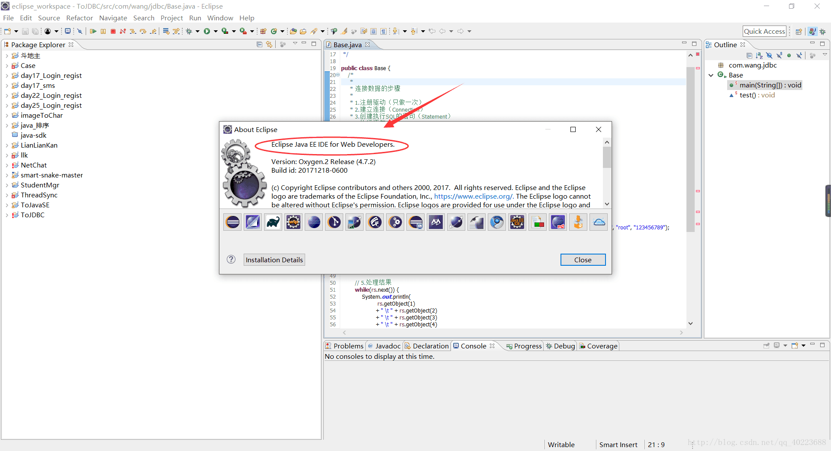This screenshot has width=831, height=451.
Task: Toggle Hide Non-Public Members in Outline
Action: (x=789, y=55)
